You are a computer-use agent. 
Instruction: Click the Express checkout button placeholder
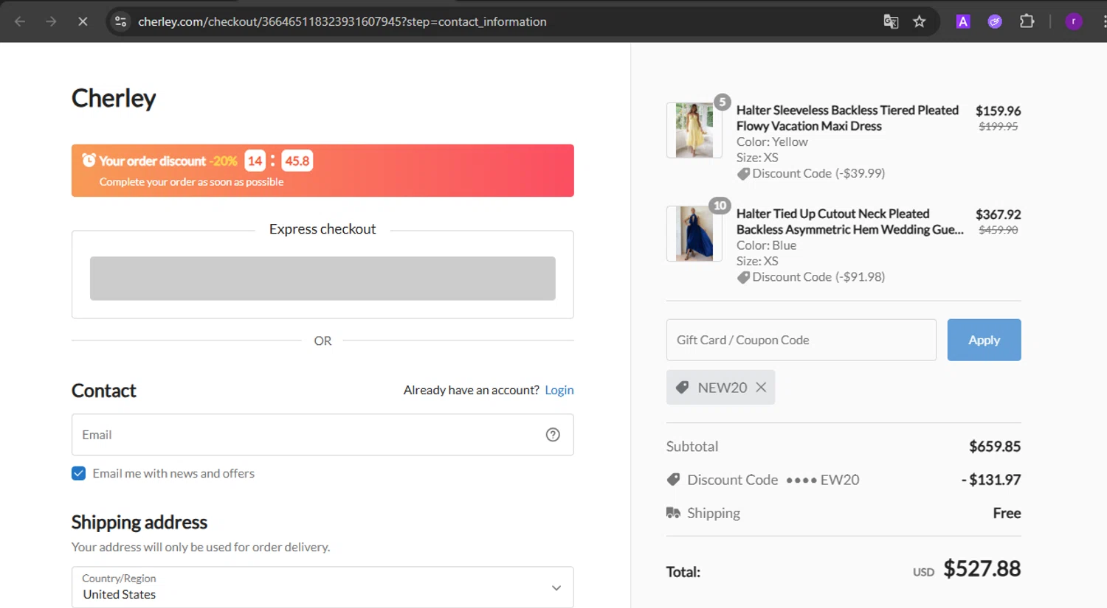coord(323,278)
